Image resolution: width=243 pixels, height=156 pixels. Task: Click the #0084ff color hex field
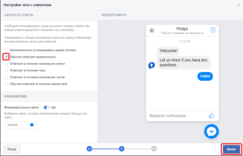20,125
